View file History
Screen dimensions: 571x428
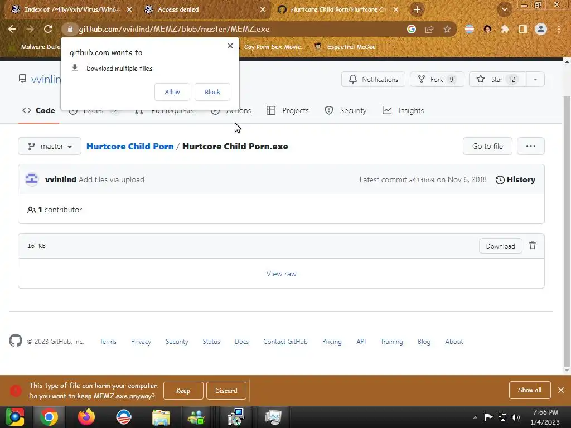coord(516,180)
